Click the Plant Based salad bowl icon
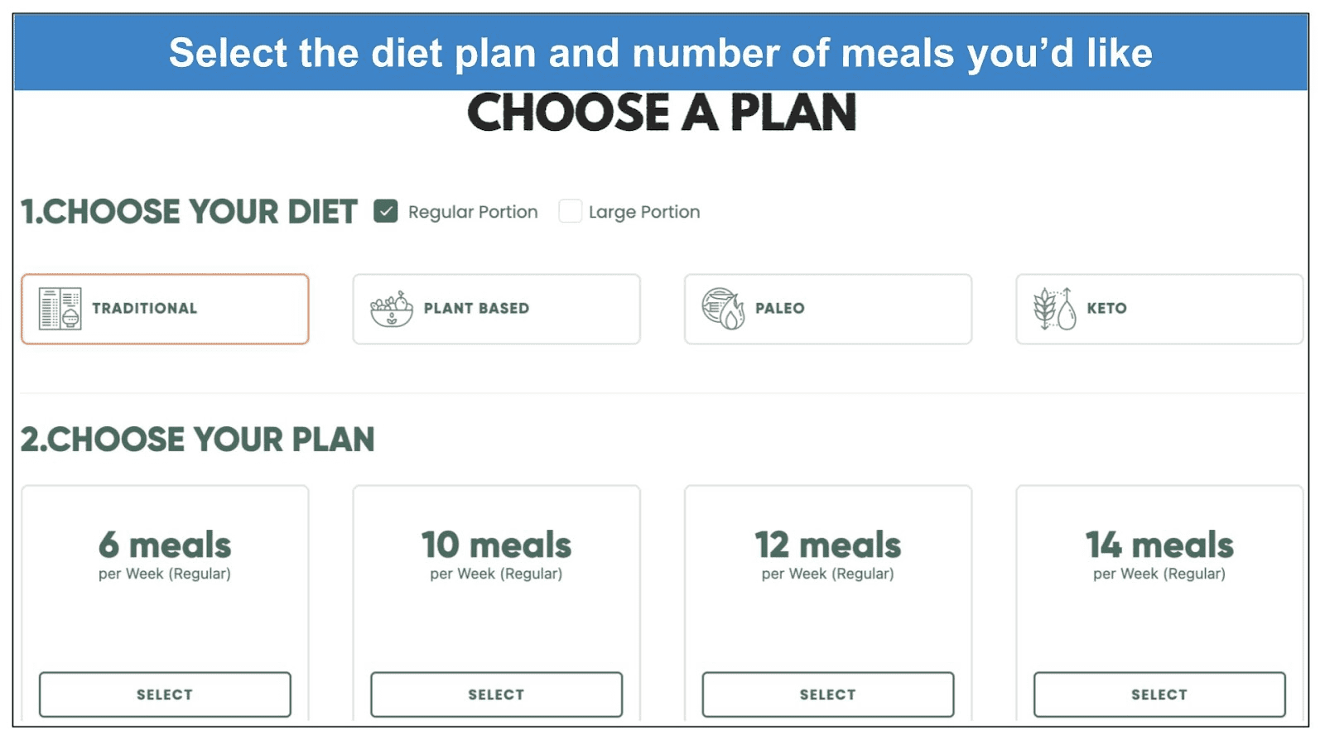 (392, 309)
